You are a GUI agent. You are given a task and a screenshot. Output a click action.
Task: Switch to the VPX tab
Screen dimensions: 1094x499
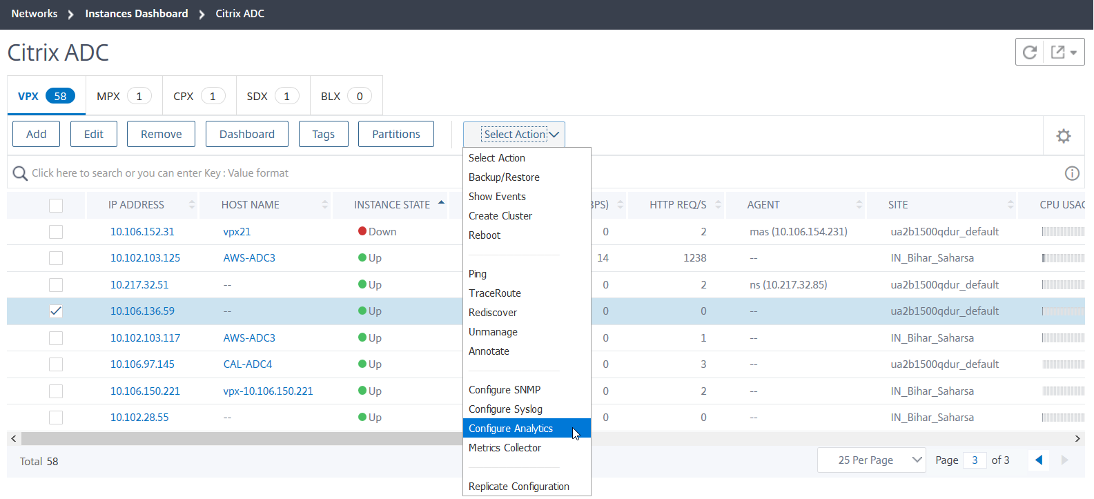click(x=46, y=96)
